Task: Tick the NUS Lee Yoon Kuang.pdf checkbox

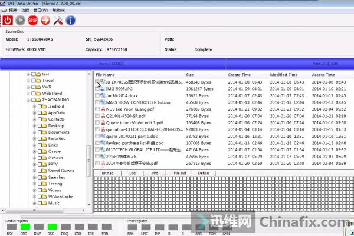Action: tap(97, 109)
